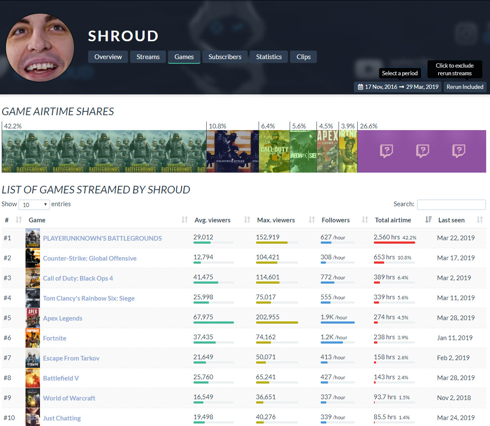
Task: Click the 42.2% PUBG airtime share segment
Action: click(x=104, y=151)
